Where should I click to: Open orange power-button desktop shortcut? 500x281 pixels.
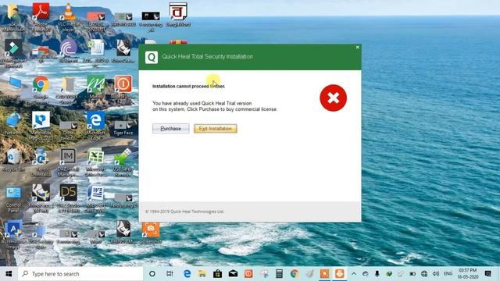123,87
